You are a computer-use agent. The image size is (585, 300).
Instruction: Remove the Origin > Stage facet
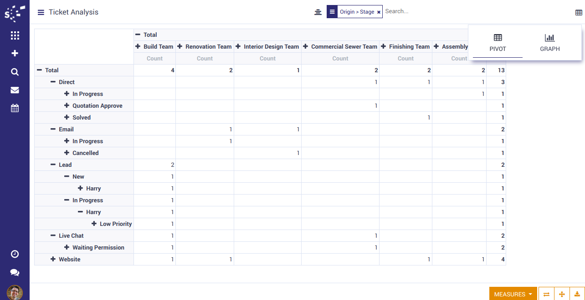379,12
